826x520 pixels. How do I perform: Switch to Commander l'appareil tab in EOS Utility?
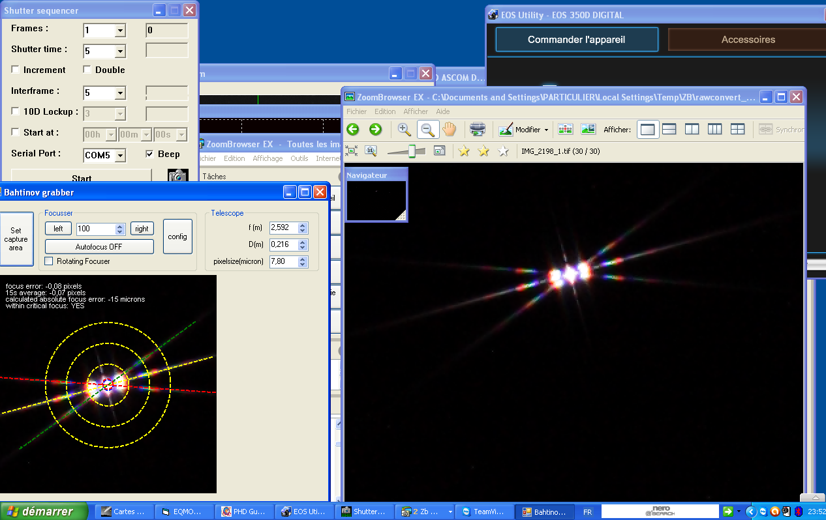point(577,39)
